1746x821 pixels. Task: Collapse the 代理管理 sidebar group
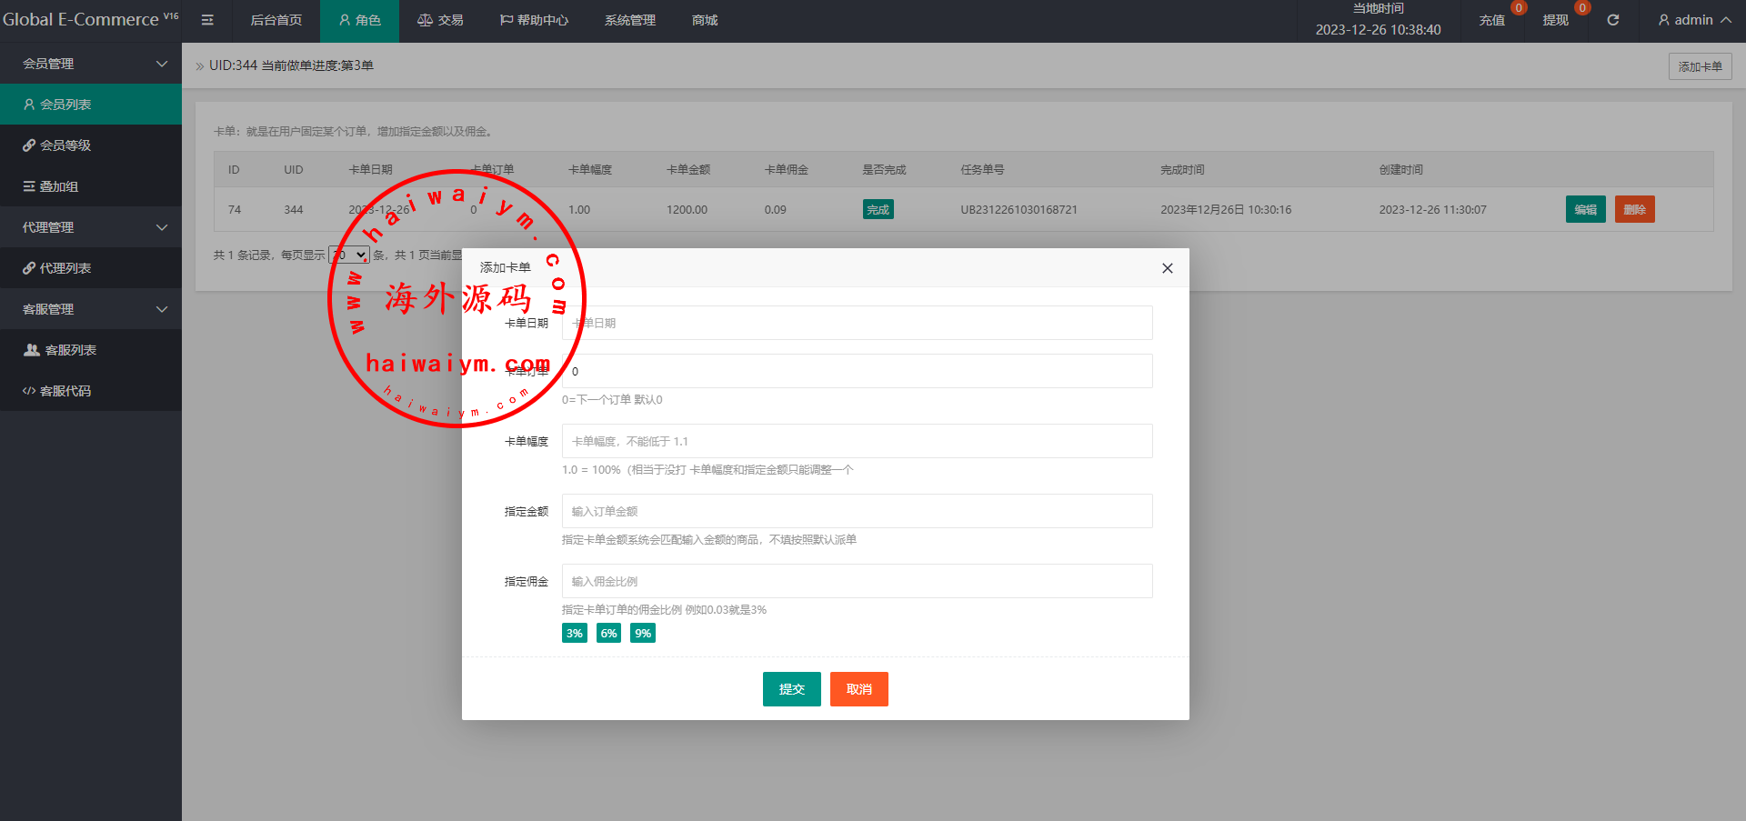tap(91, 227)
